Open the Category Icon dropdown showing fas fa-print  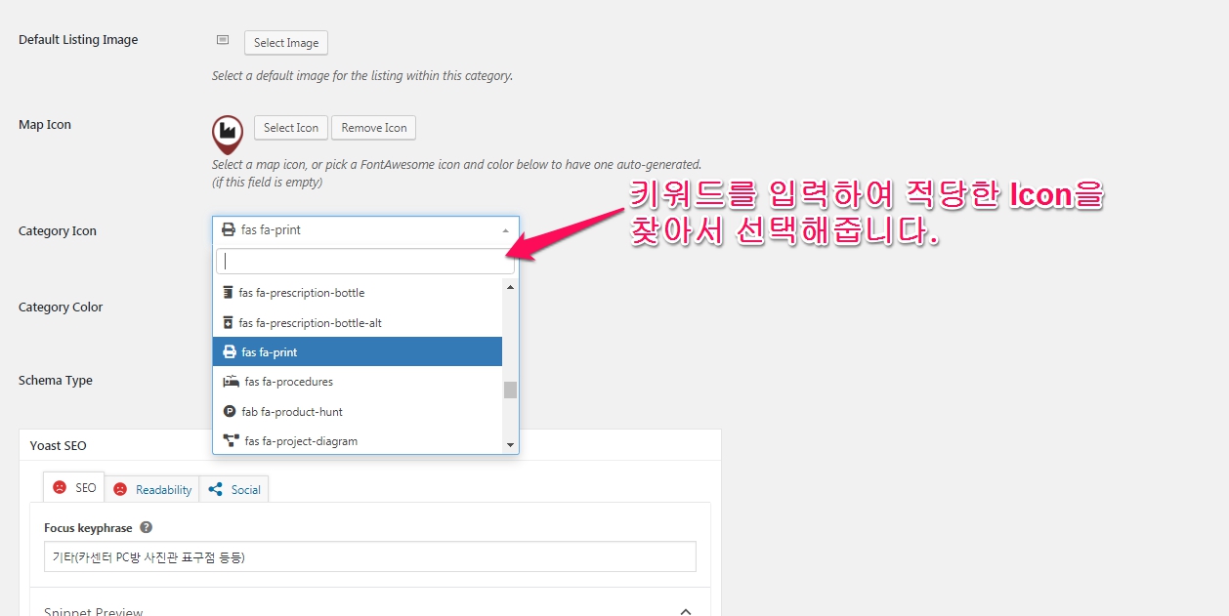(365, 230)
